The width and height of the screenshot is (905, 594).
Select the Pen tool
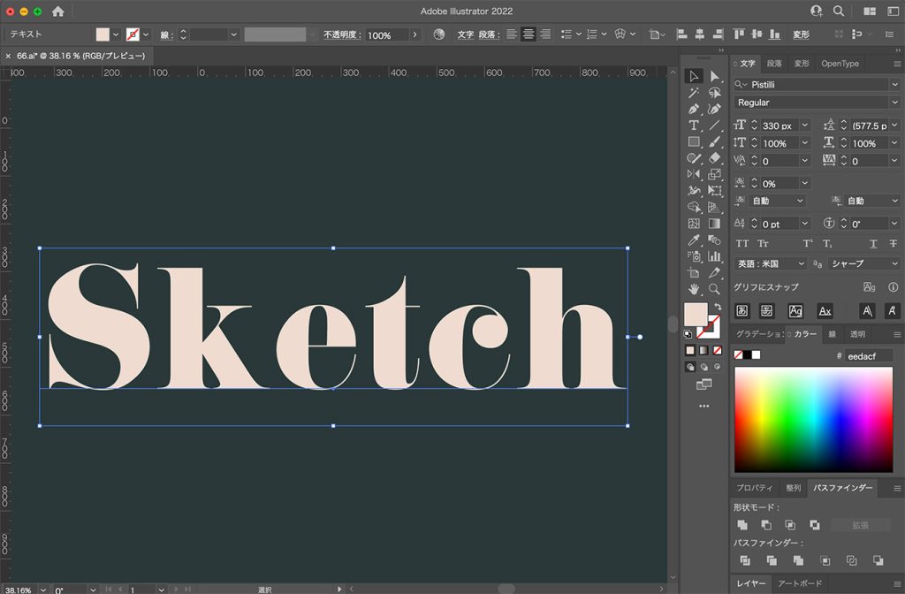pos(696,108)
